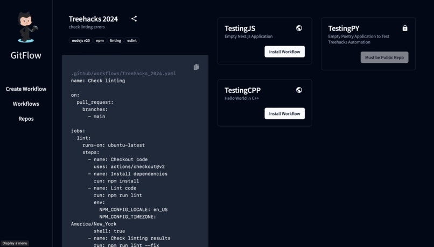
Task: Click the 'Hello World in C++' description
Action: (x=242, y=98)
